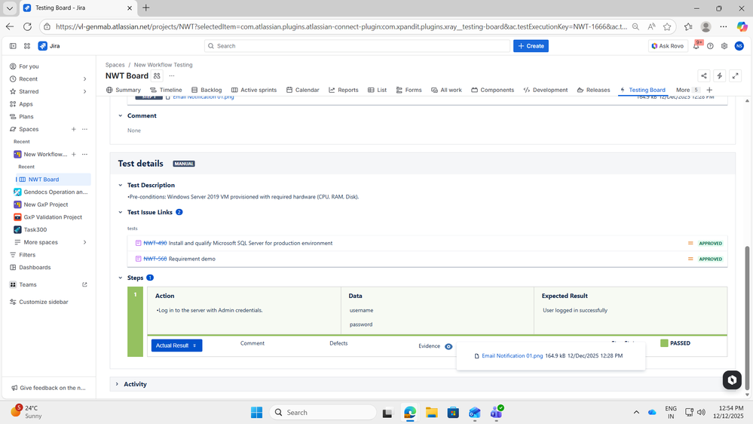Toggle the Evidence eye visibility icon

pos(448,346)
